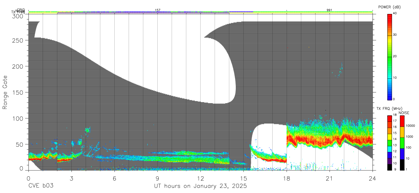The height and width of the screenshot is (193, 419).
Task: Click the "POWER (dB)" legend title
Action: [x=389, y=7]
